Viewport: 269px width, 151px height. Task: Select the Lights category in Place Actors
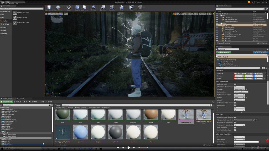coord(2,18)
